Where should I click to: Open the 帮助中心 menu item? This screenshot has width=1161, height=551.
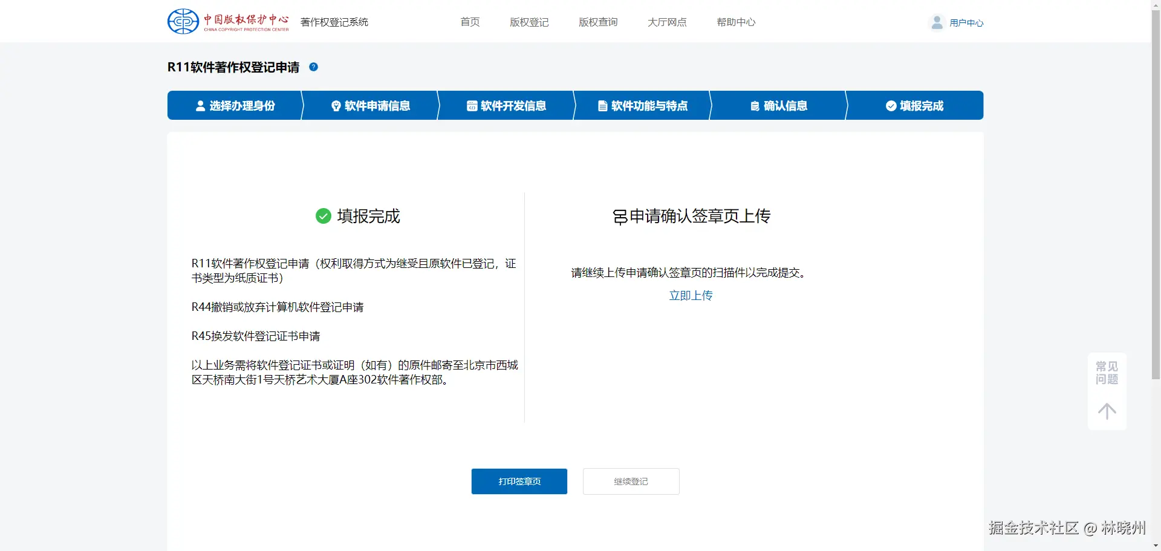tap(736, 22)
